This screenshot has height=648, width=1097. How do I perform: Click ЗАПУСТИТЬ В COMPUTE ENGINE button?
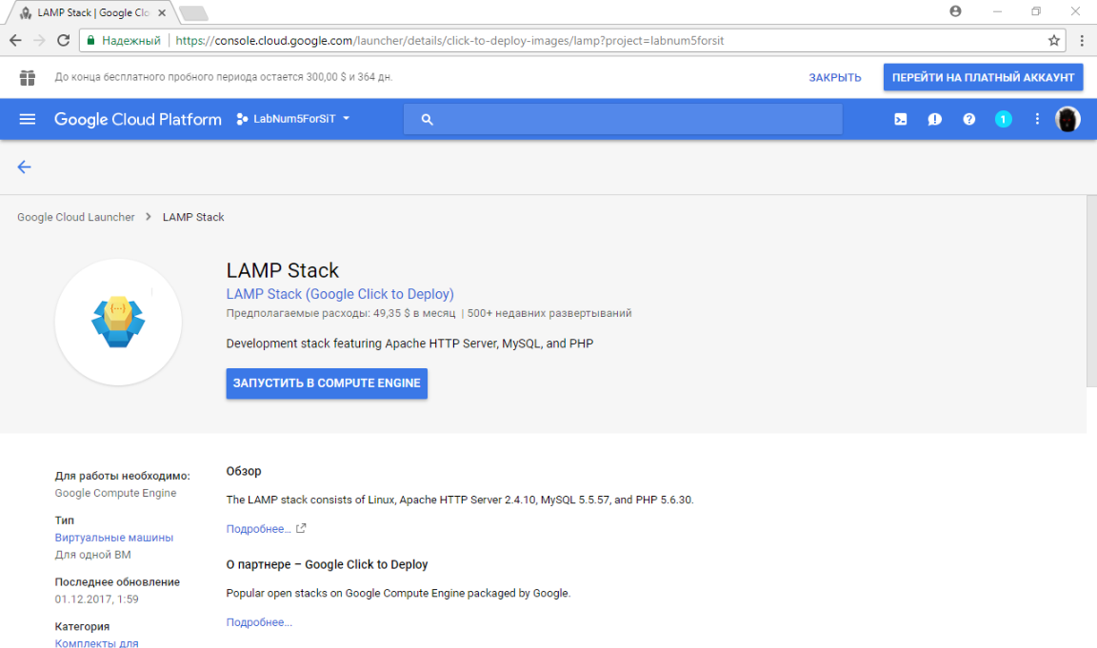tap(327, 383)
